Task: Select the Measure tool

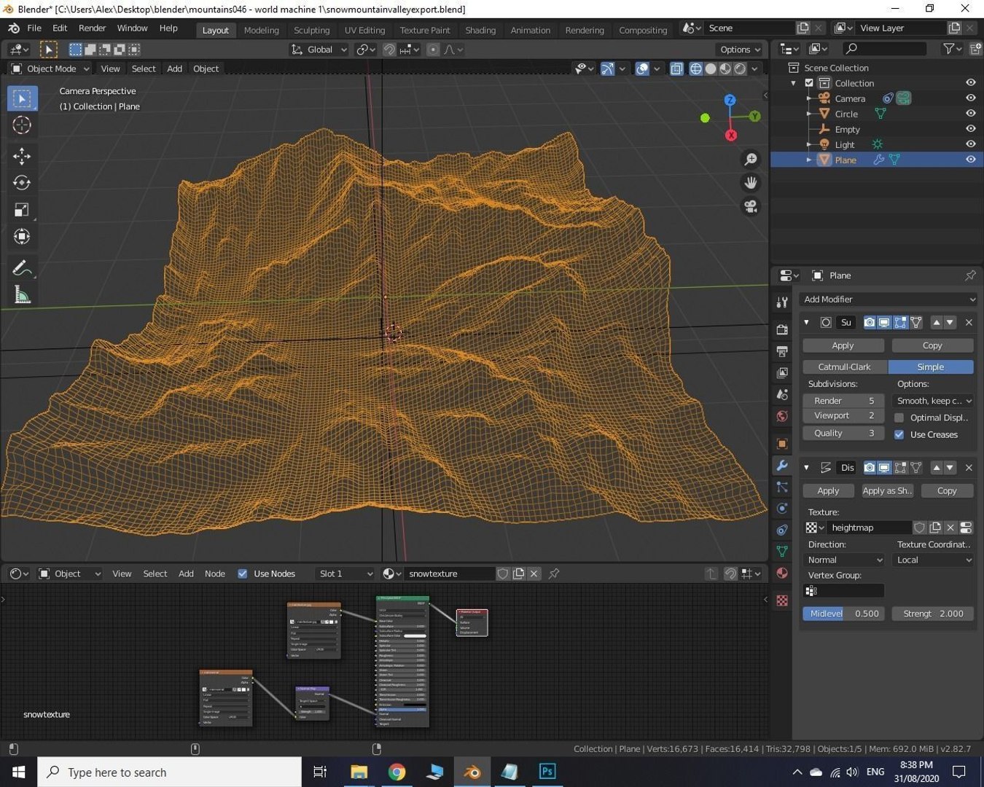Action: point(22,295)
